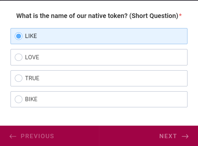Pick the TRUE radio button circle
198x146 pixels.
click(19, 78)
